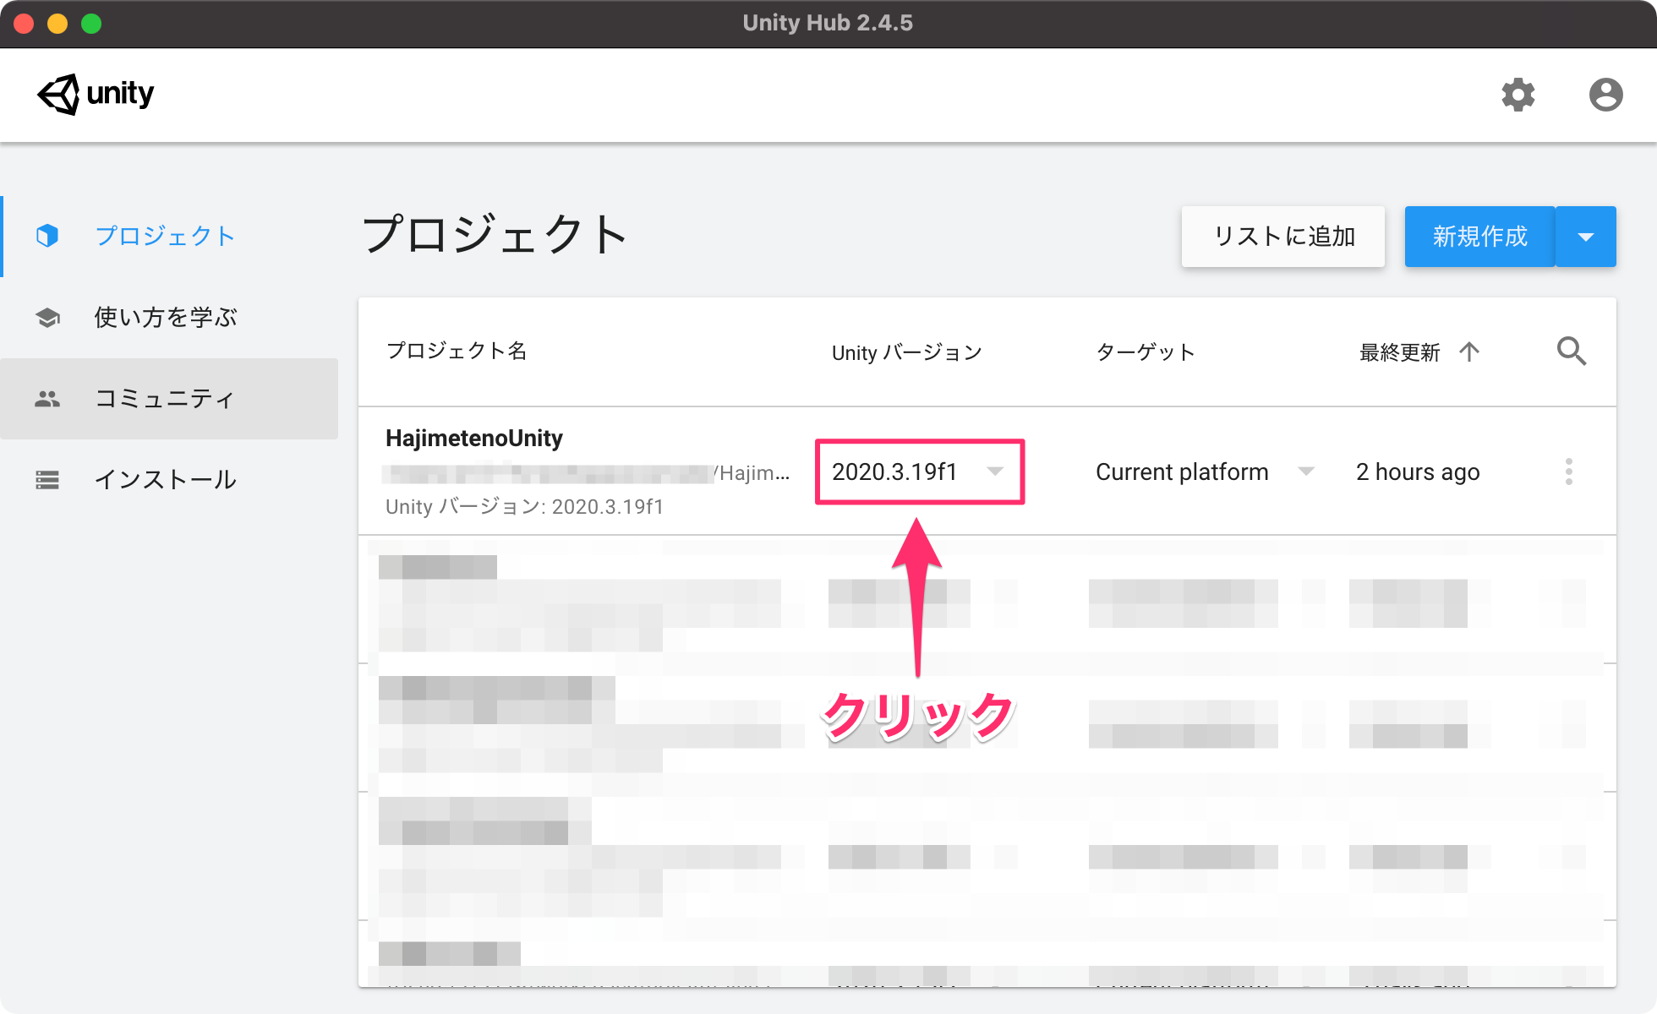
Task: Open 使い方を学ぶ sidebar section
Action: [x=169, y=318]
